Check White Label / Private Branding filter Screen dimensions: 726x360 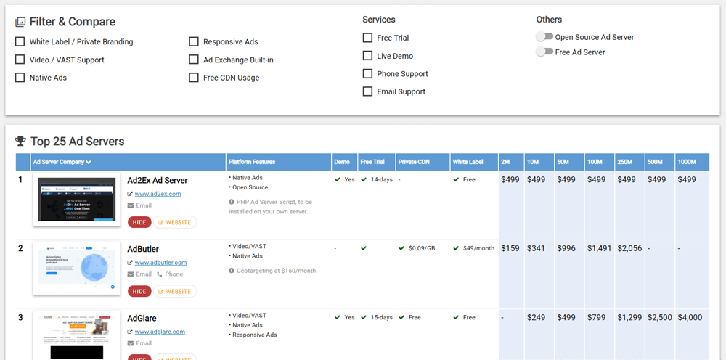pyautogui.click(x=20, y=42)
